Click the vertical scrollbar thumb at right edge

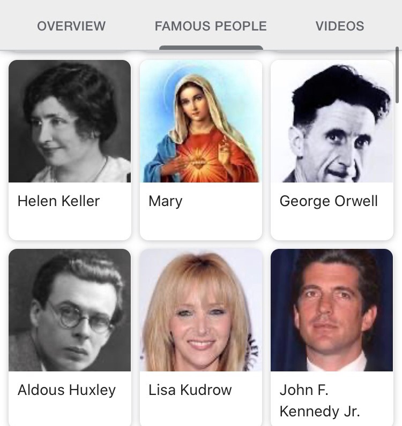[397, 75]
